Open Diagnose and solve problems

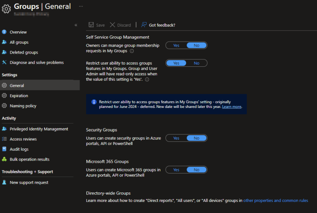pyautogui.click(x=37, y=62)
